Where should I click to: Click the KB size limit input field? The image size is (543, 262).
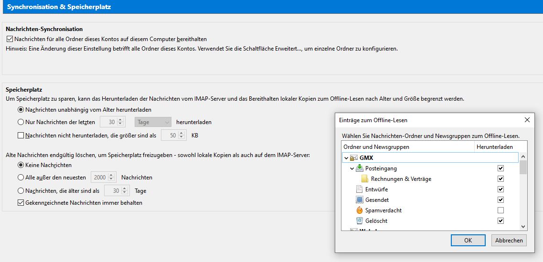[170, 136]
